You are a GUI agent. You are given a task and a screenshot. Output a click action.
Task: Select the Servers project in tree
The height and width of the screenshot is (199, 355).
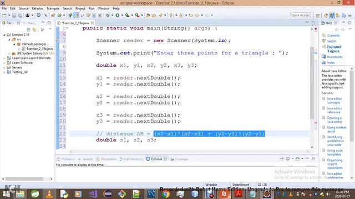tap(17, 67)
